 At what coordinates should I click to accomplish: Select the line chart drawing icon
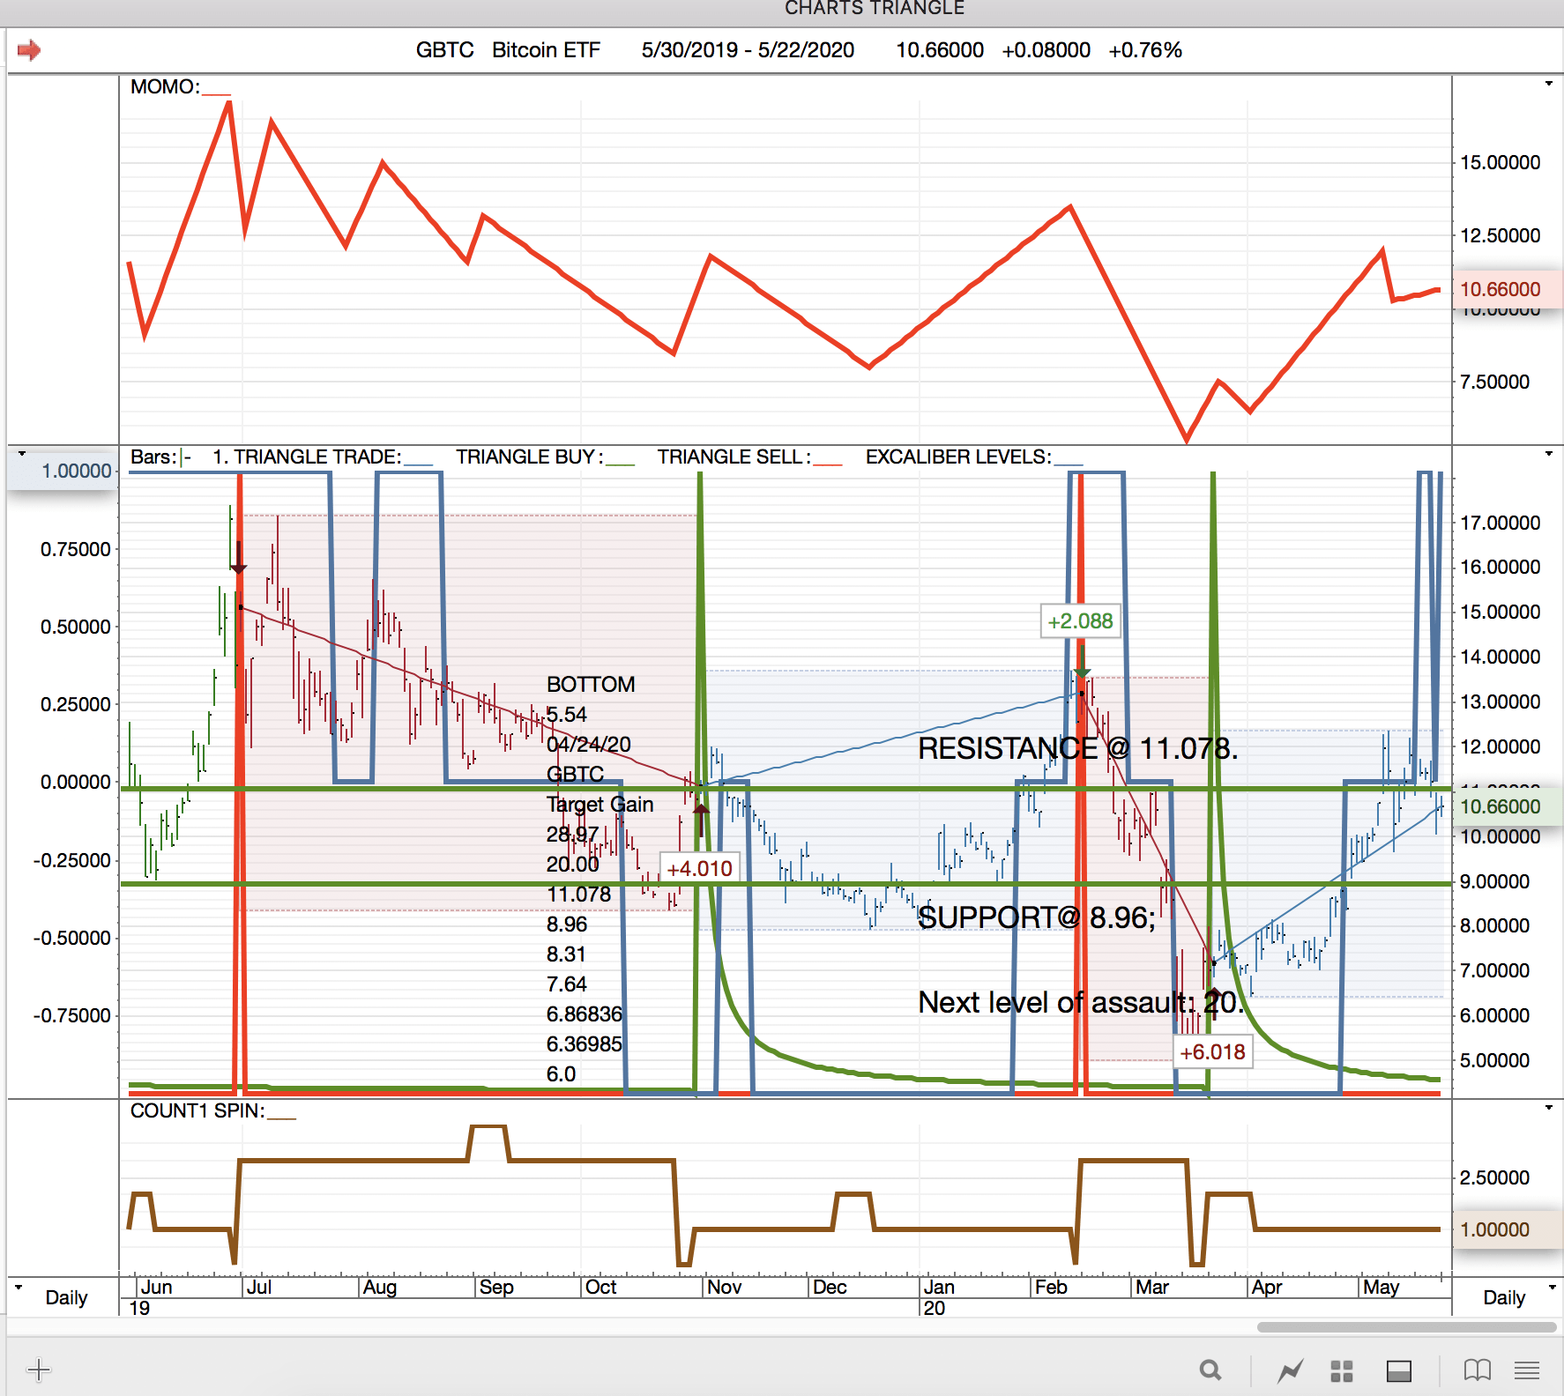coord(1291,1370)
